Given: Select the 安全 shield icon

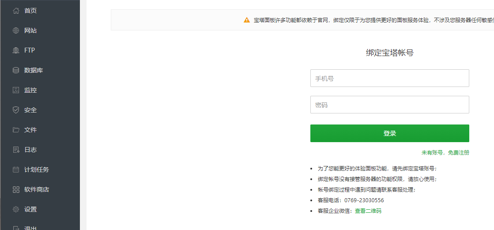Looking at the screenshot, I should (x=16, y=110).
